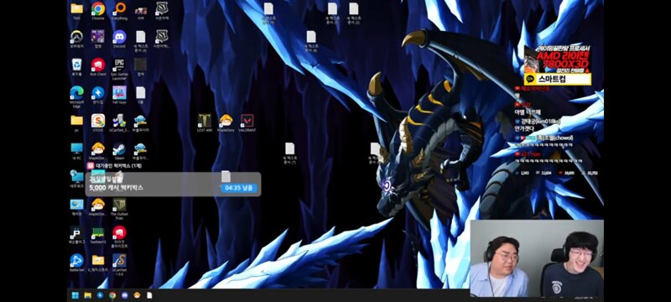Select the LOST ARK shortcut
The height and width of the screenshot is (302, 671).
click(x=205, y=122)
